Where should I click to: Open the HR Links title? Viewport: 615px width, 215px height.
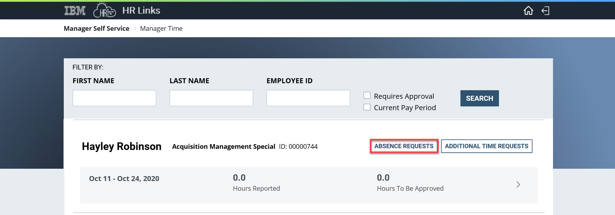point(141,11)
